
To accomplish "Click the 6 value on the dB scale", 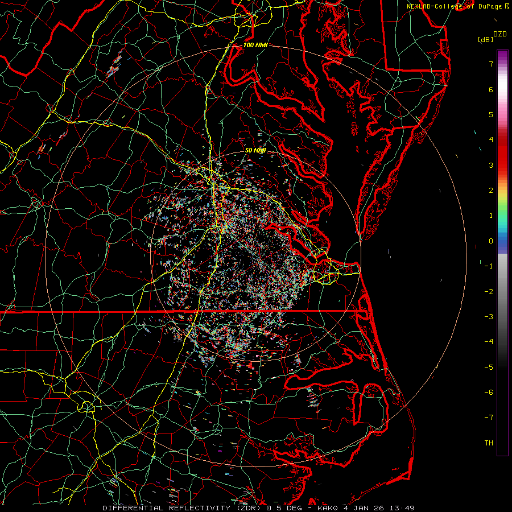I will click(491, 89).
